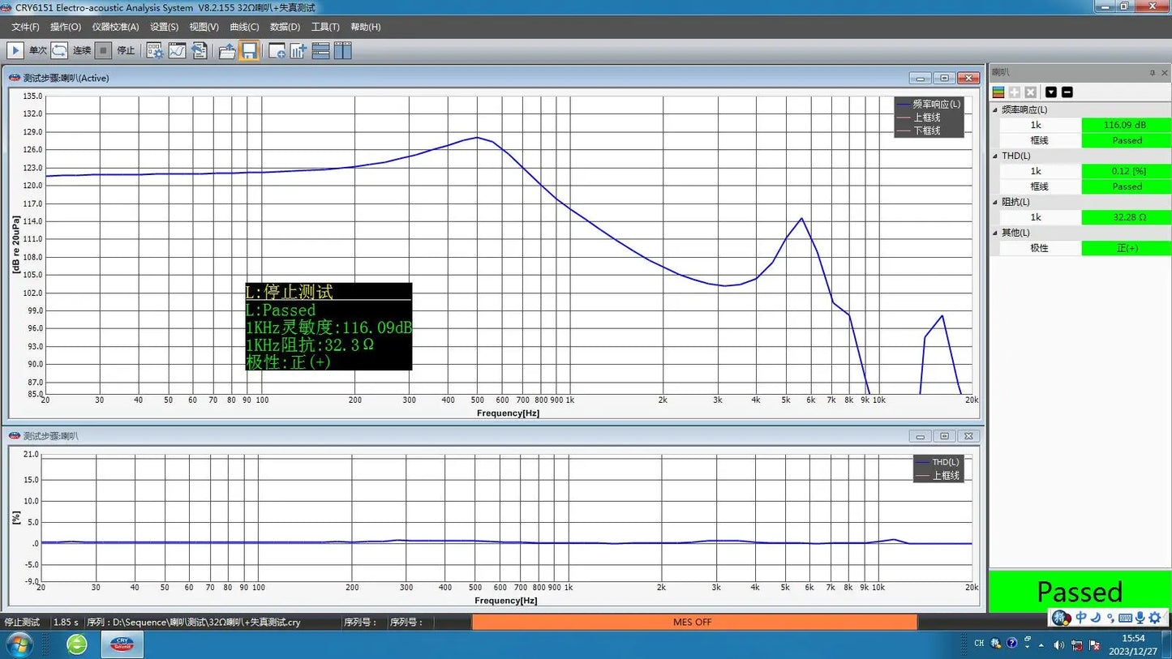1172x659 pixels.
Task: Collapse the 频率响应(L) results group
Action: [995, 109]
